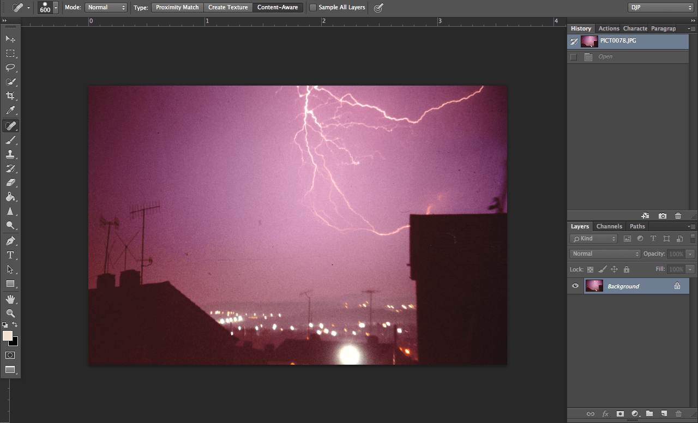Click the Create Texture button
698x423 pixels.
coord(228,7)
